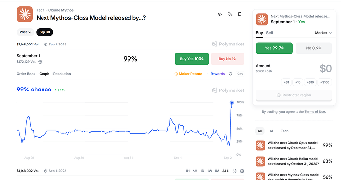Add +$10 to the amount

coord(310,82)
